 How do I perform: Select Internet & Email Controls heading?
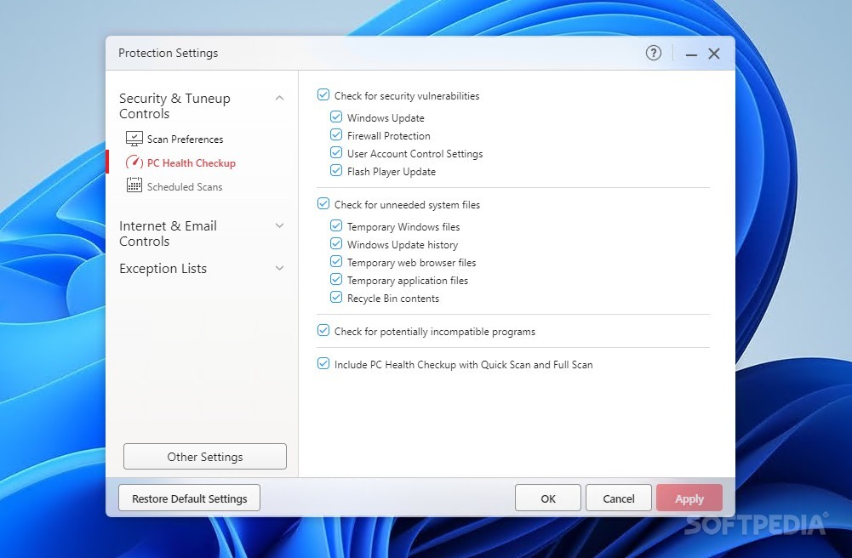click(168, 233)
